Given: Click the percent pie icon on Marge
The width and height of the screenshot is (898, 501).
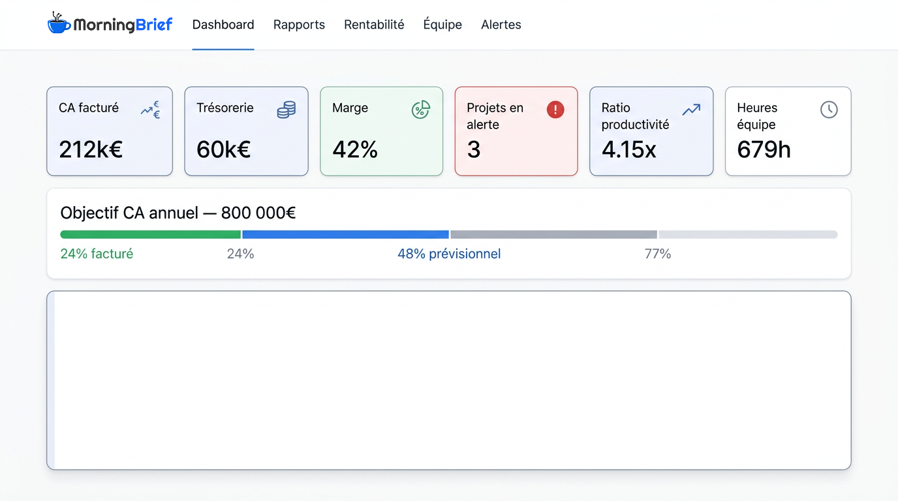Looking at the screenshot, I should click(421, 110).
